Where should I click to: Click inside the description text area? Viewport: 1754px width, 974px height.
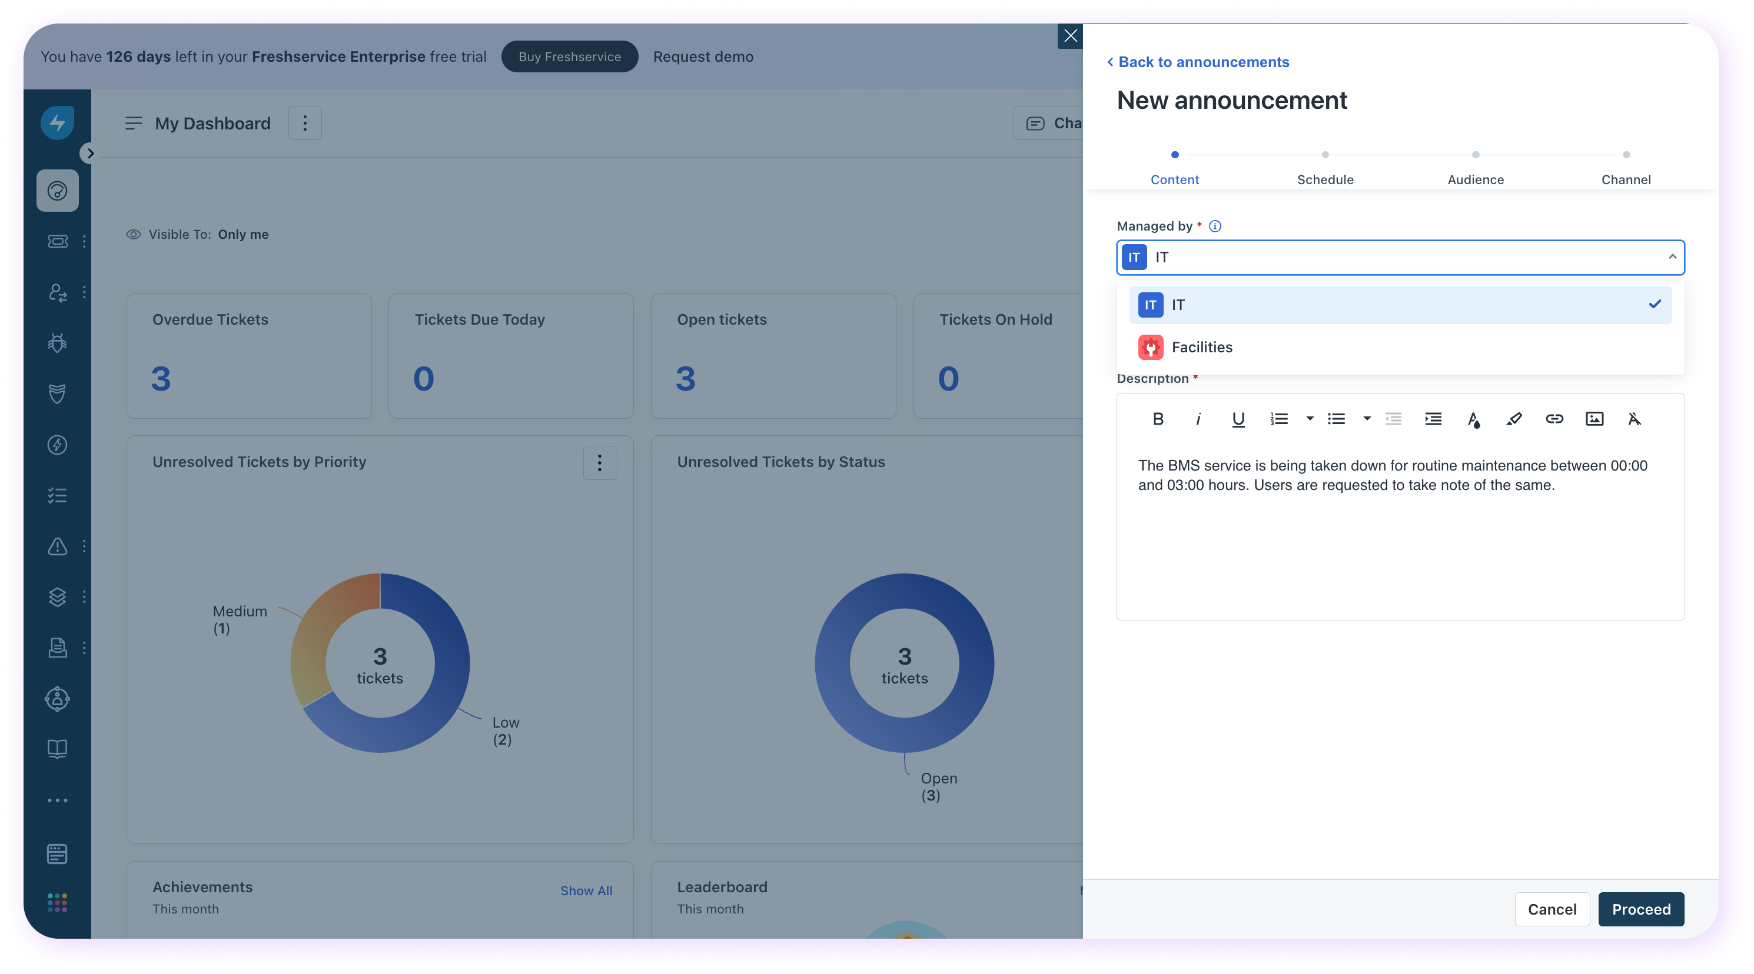coord(1399,551)
